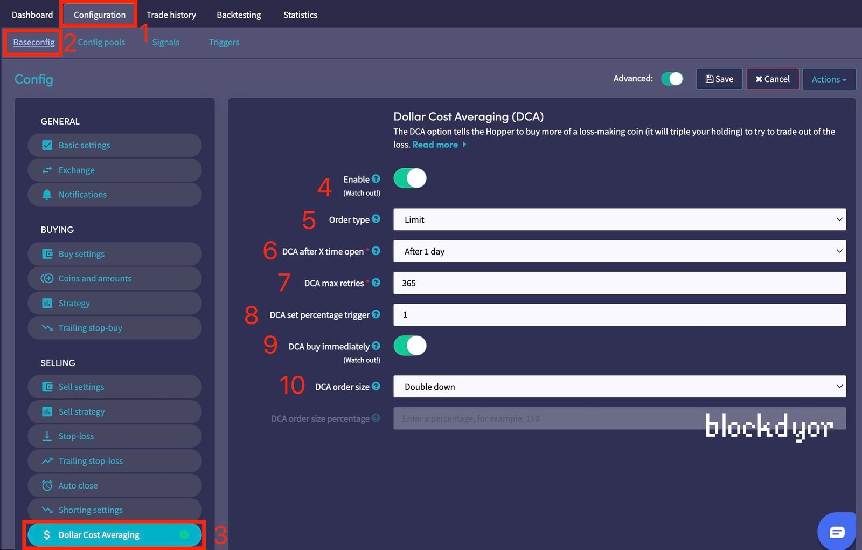Open the Actions menu
The image size is (862, 550).
[829, 79]
